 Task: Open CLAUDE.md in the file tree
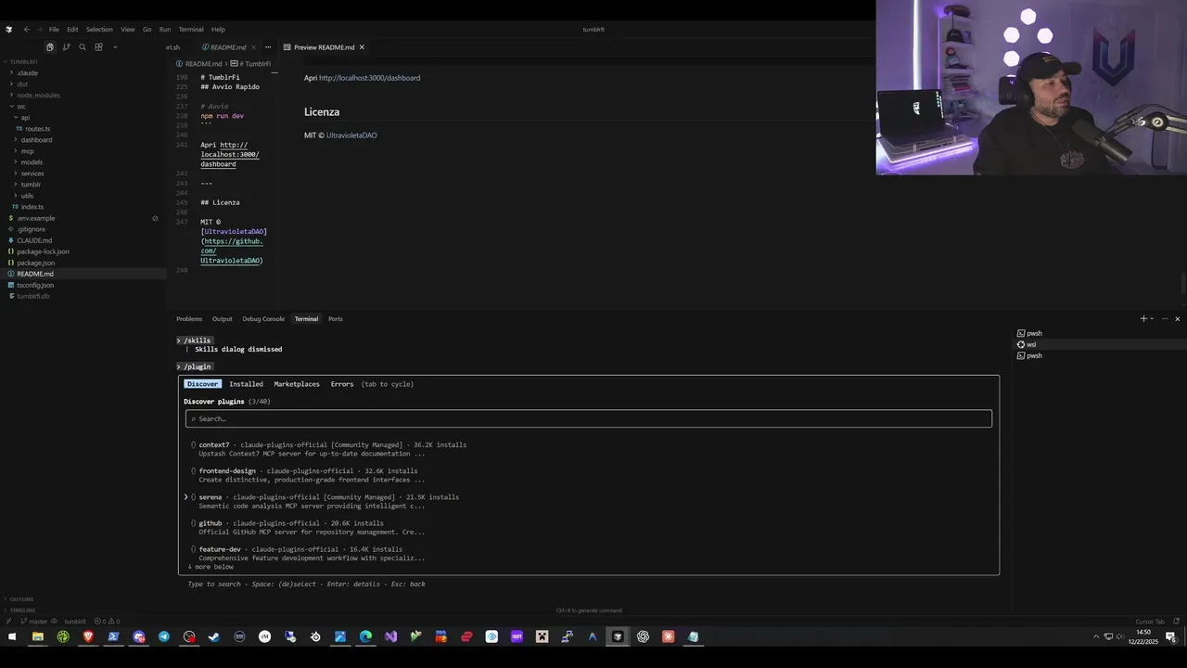point(34,240)
